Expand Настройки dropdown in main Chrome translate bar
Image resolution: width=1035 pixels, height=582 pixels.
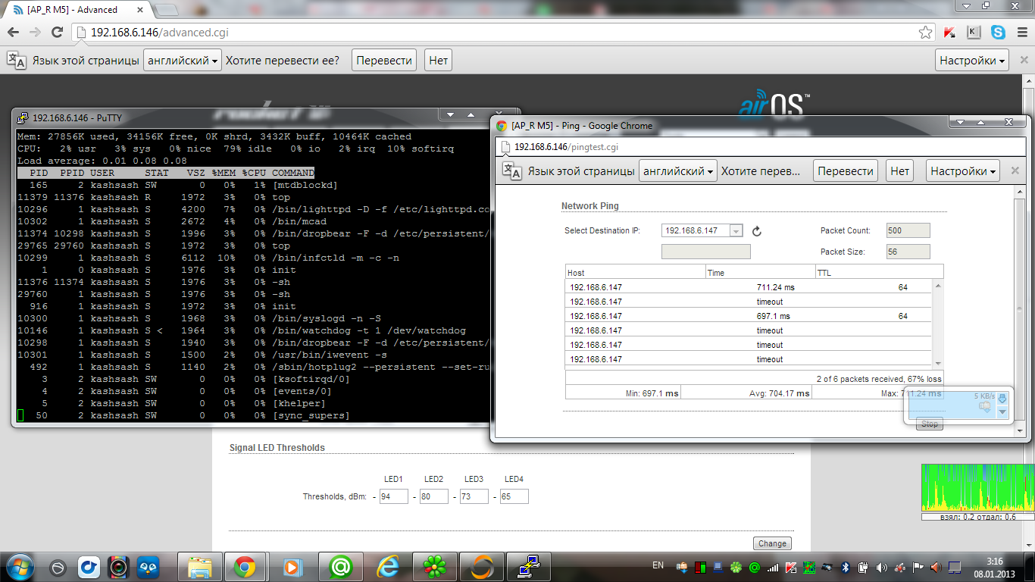tap(972, 61)
